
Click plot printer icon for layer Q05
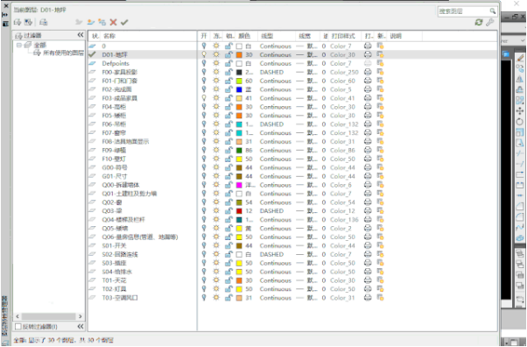(368, 228)
